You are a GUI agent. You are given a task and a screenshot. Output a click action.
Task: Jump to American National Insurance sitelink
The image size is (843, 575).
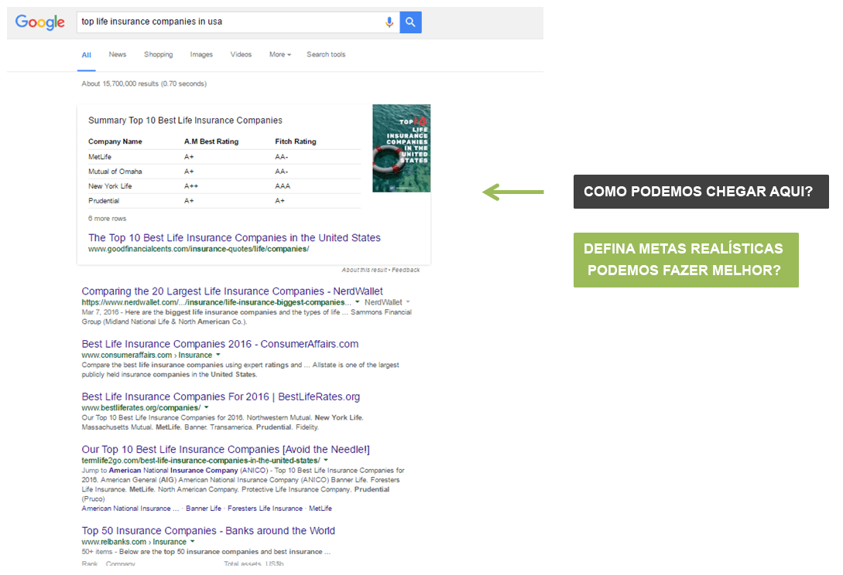130,509
